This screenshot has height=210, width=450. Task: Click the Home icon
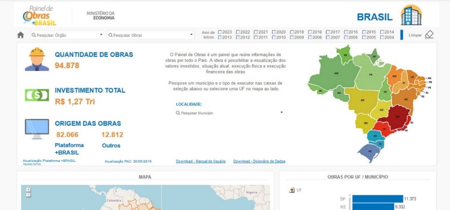(x=20, y=35)
